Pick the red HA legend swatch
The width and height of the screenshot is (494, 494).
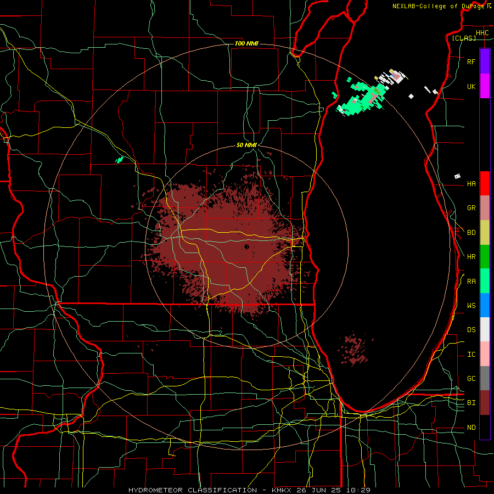(x=485, y=183)
